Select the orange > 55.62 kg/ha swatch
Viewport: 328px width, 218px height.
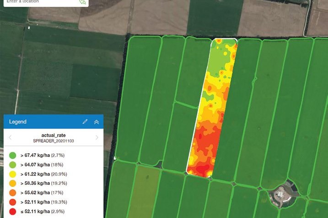[12, 193]
